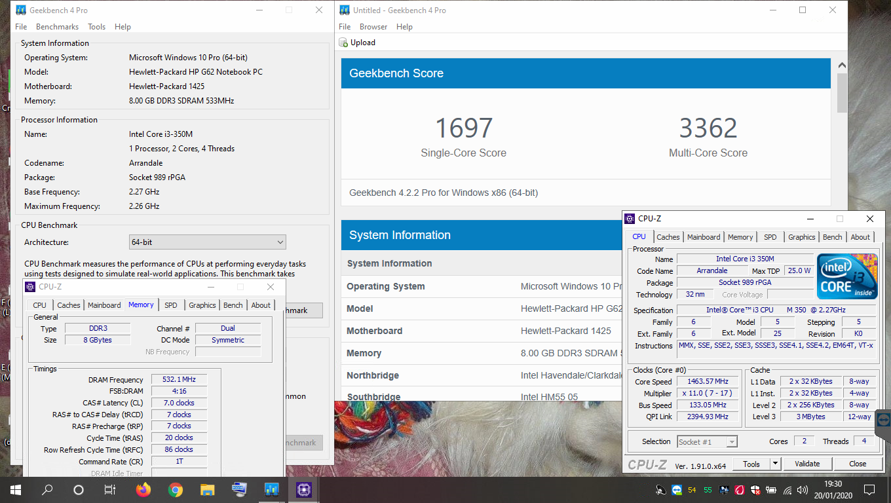Launch Firefox from the taskbar
This screenshot has height=503, width=891.
tap(143, 490)
